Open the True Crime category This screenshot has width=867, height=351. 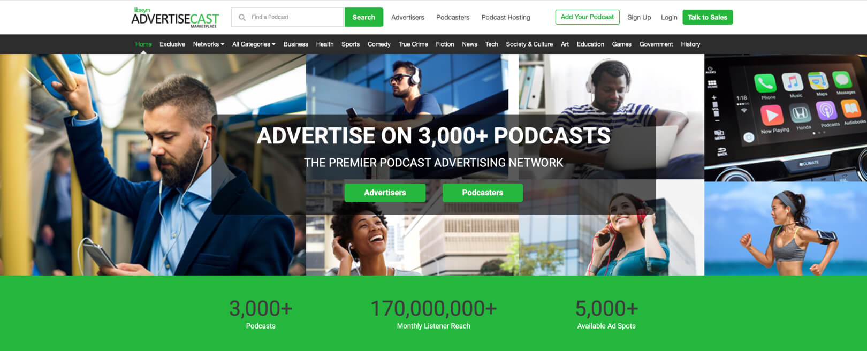click(413, 44)
